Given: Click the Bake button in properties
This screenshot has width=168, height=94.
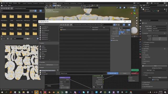Looking at the screenshot, I should [x=155, y=66].
